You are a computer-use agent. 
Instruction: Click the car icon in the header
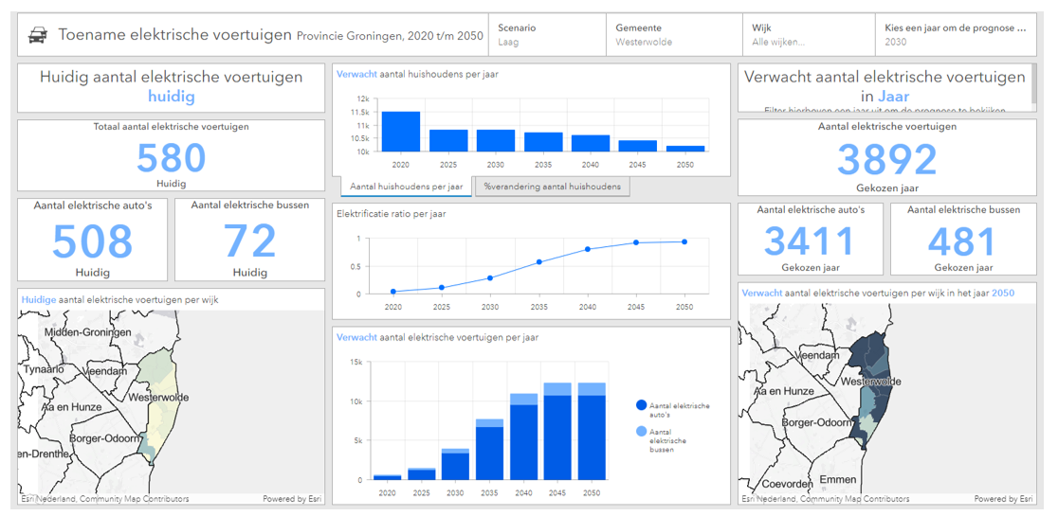pyautogui.click(x=38, y=36)
